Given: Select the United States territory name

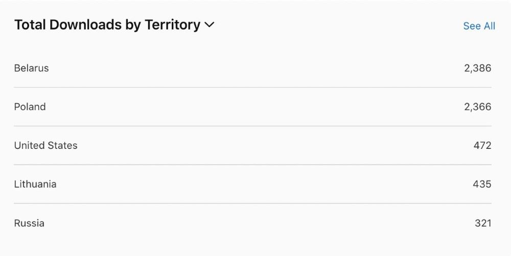Looking at the screenshot, I should pyautogui.click(x=46, y=145).
